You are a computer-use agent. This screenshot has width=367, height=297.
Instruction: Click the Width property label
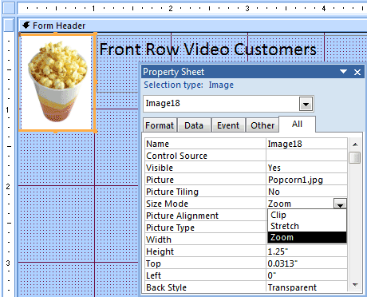pyautogui.click(x=159, y=240)
